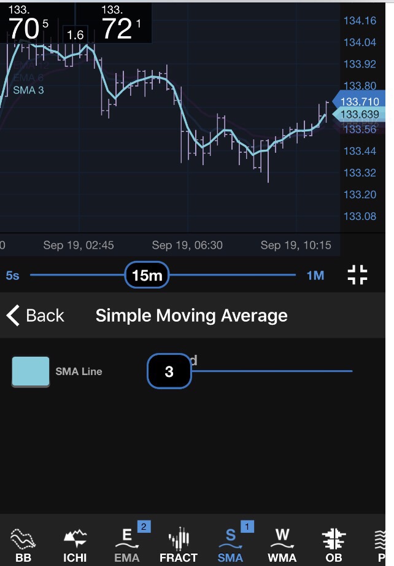Screen dimensions: 394x566
Task: Click the 1.6 spread indicator label
Action: (75, 35)
